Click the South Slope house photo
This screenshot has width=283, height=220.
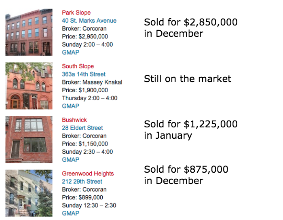(29, 86)
